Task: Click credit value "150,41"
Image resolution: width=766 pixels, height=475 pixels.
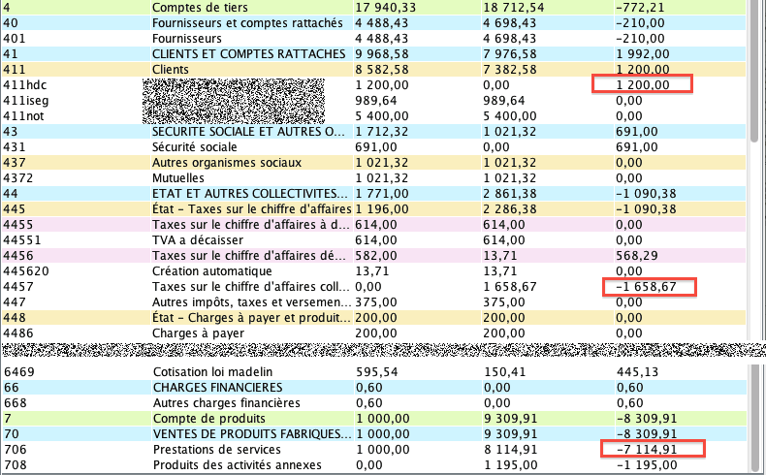Action: click(505, 372)
